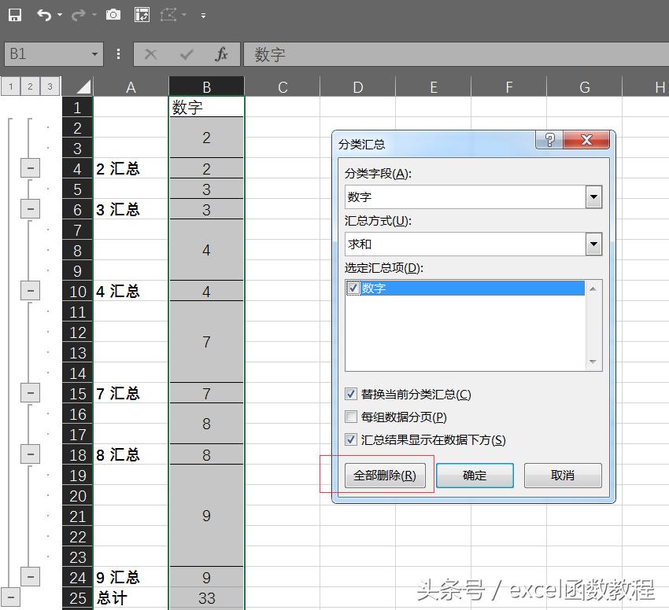Image resolution: width=669 pixels, height=610 pixels.
Task: Click 取消 to dismiss the dialog
Action: 563,475
